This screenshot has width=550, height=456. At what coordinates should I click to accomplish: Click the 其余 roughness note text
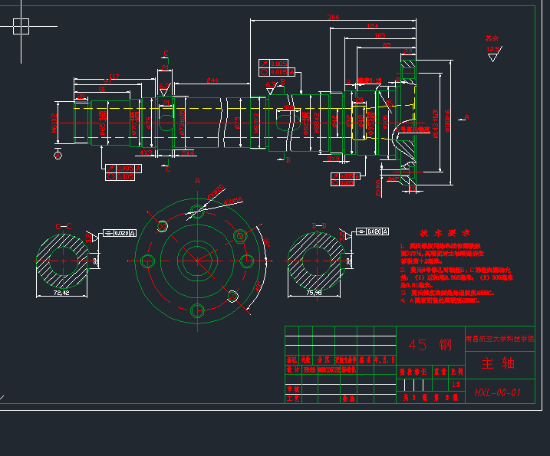(492, 38)
